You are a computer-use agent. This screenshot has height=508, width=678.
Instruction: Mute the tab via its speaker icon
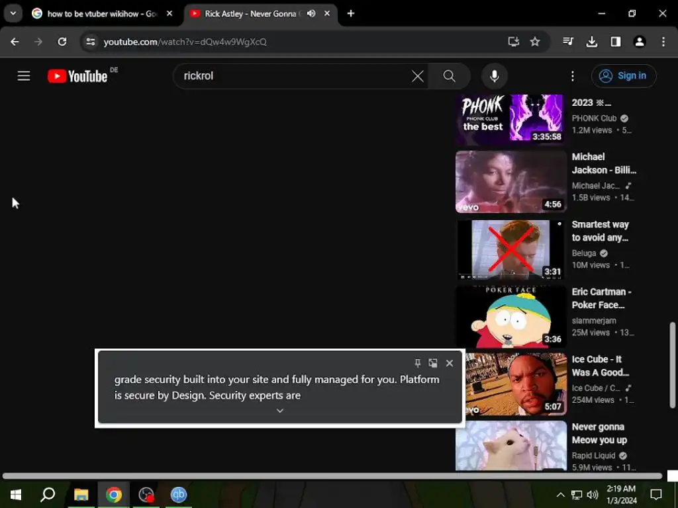[x=311, y=14]
